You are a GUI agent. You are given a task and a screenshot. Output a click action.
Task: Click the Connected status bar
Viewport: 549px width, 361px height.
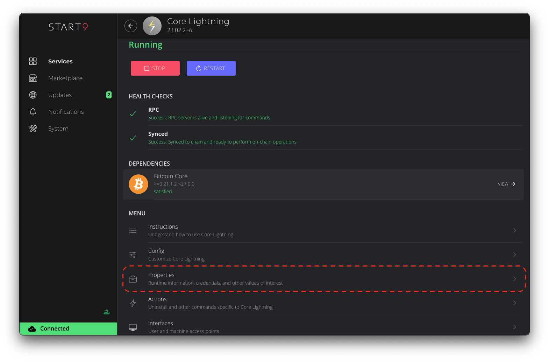69,328
